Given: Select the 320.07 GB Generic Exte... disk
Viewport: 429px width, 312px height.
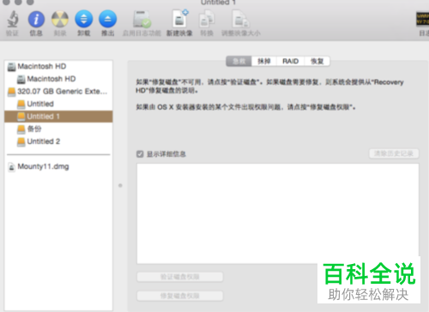Looking at the screenshot, I should click(x=58, y=92).
